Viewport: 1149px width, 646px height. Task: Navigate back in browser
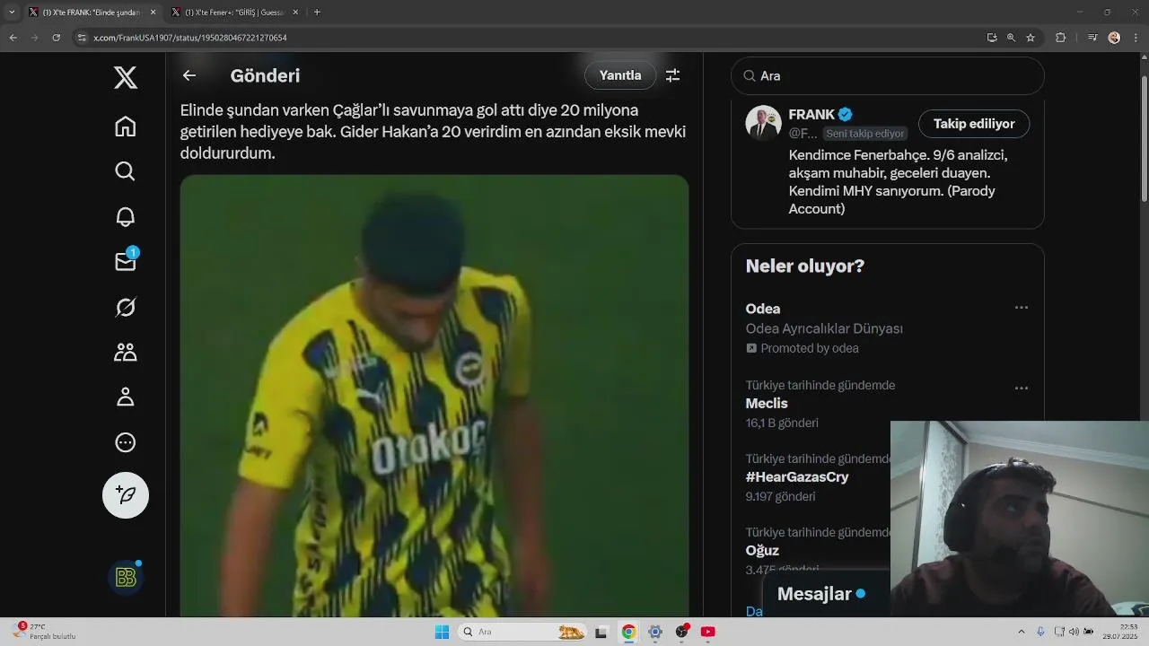[x=13, y=38]
